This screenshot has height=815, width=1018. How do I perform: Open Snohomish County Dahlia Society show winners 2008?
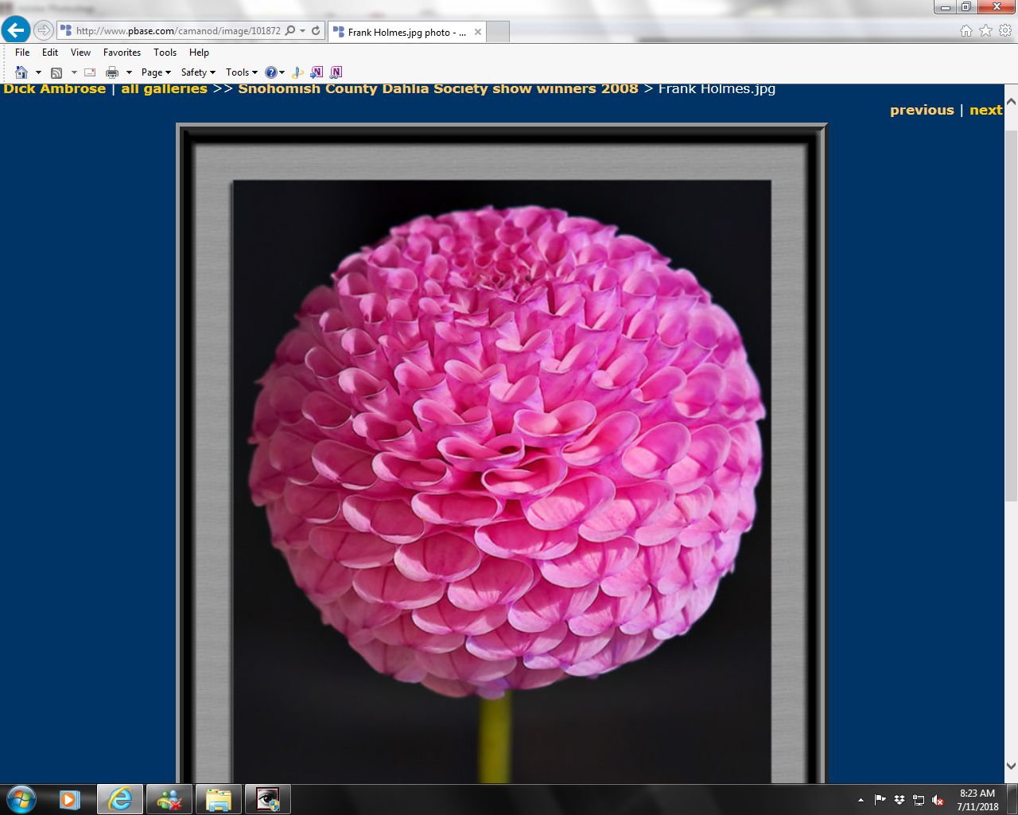tap(438, 88)
